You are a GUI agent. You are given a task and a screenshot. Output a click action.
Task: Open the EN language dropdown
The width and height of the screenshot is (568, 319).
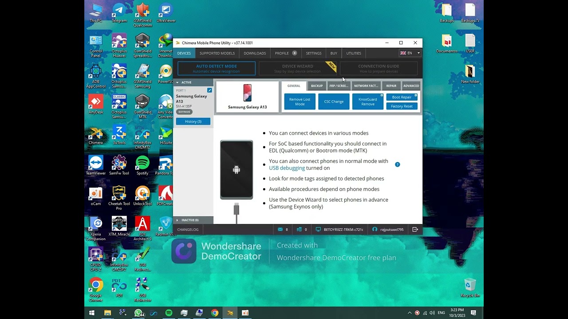[x=409, y=53]
